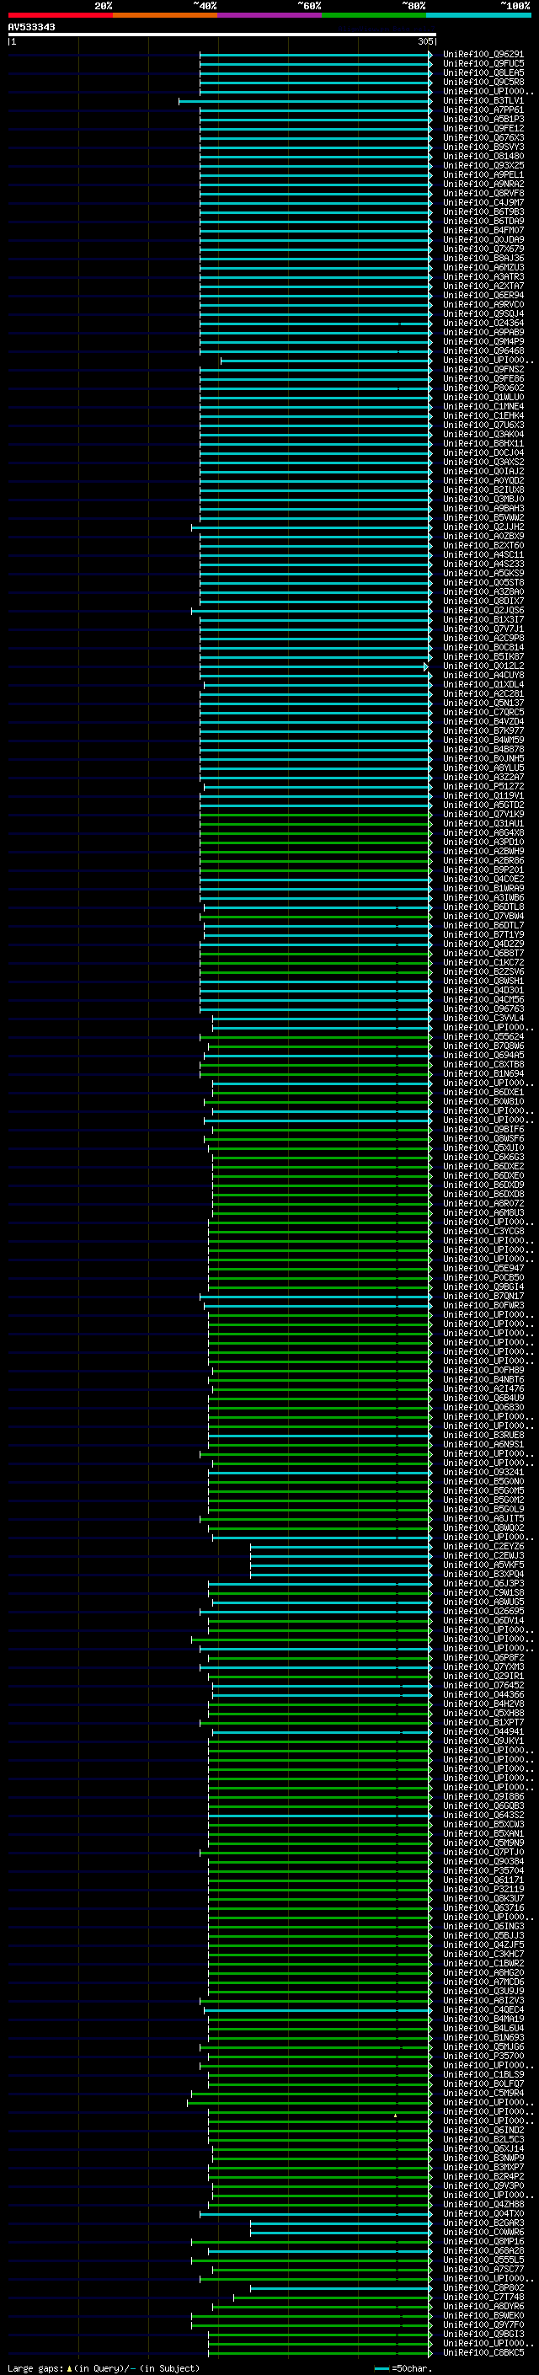Click the UniRef100_C4QEC4 label
This screenshot has height=2375, width=539.
483,2009
